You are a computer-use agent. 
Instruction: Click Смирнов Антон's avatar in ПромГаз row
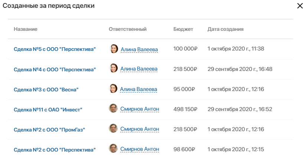(x=113, y=128)
